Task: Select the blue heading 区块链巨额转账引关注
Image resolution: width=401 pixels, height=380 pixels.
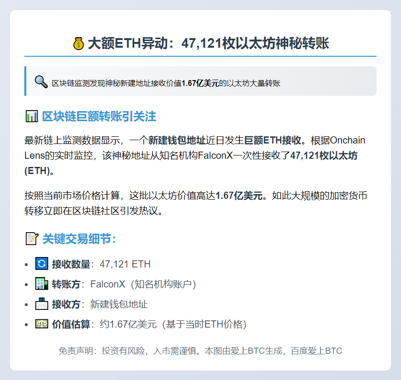Action: 99,116
